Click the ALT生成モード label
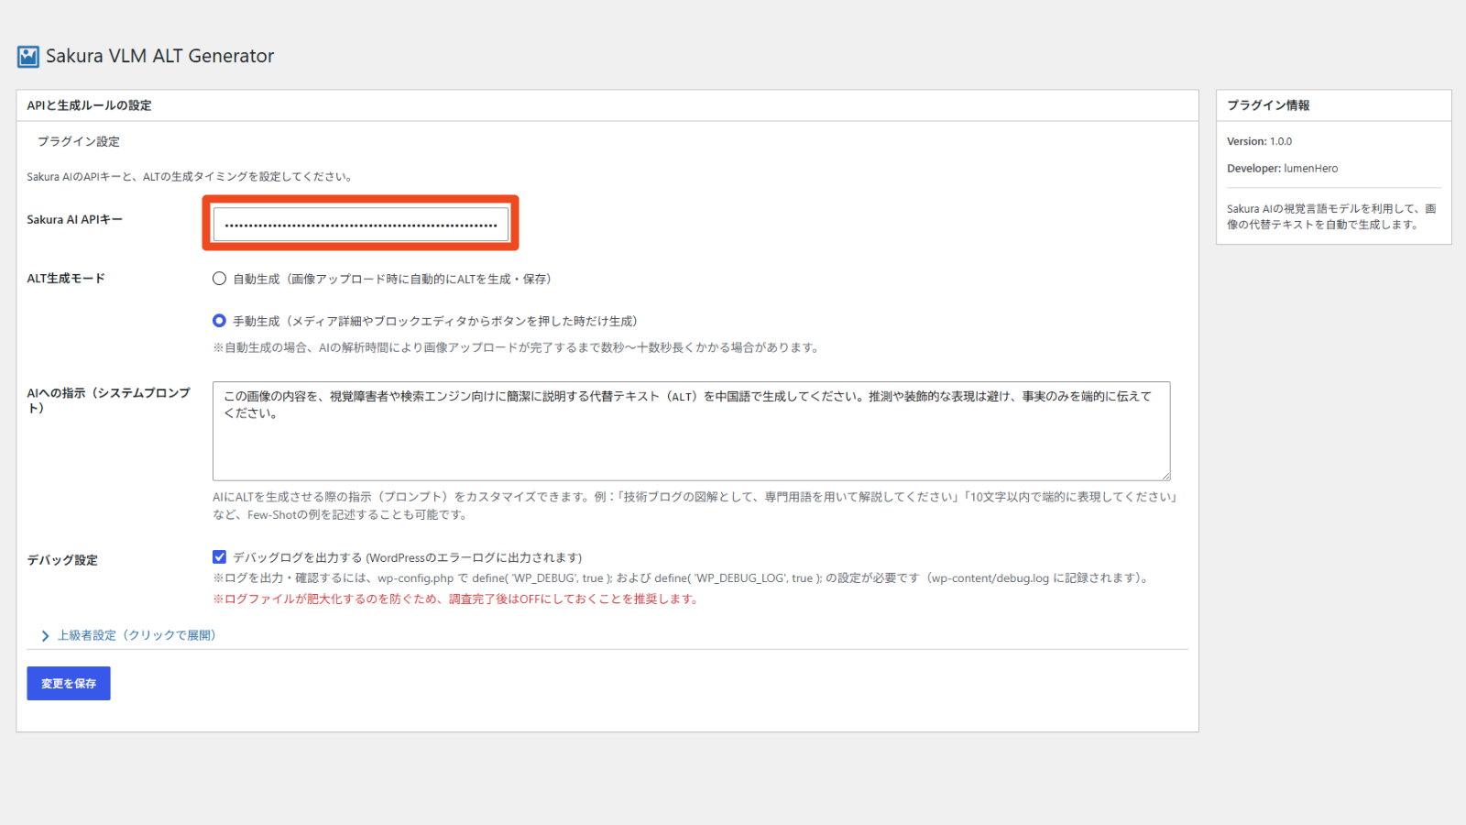Viewport: 1466px width, 825px height. point(66,279)
